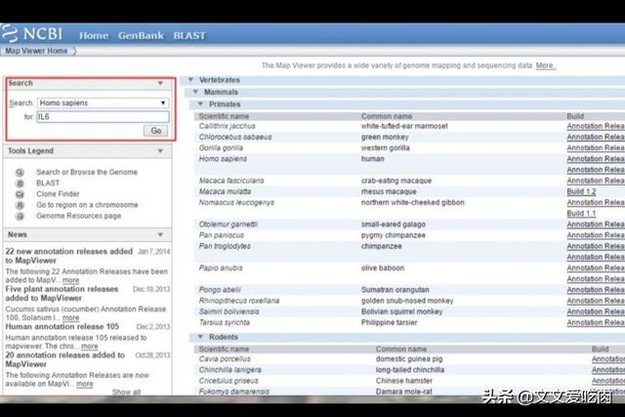Collapse the Vertebrates section

click(190, 80)
